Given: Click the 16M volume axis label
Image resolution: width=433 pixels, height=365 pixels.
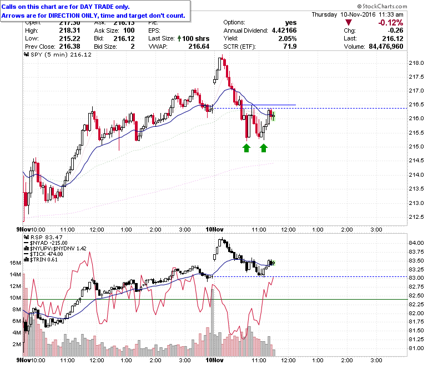Looking at the screenshot, I should click(15, 263).
